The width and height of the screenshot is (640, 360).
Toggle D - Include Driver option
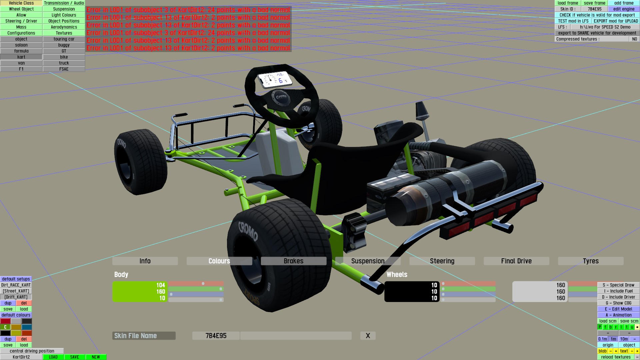click(618, 297)
